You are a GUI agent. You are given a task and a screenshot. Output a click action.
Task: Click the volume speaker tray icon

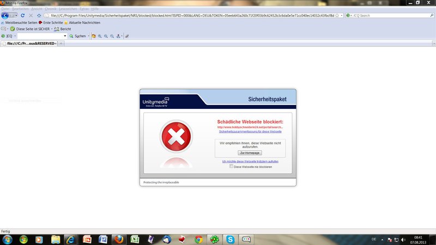403,240
